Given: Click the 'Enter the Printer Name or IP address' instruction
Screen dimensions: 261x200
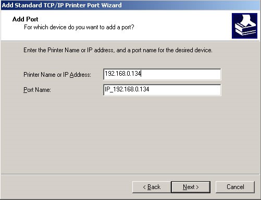Looking at the screenshot, I should tap(118, 50).
